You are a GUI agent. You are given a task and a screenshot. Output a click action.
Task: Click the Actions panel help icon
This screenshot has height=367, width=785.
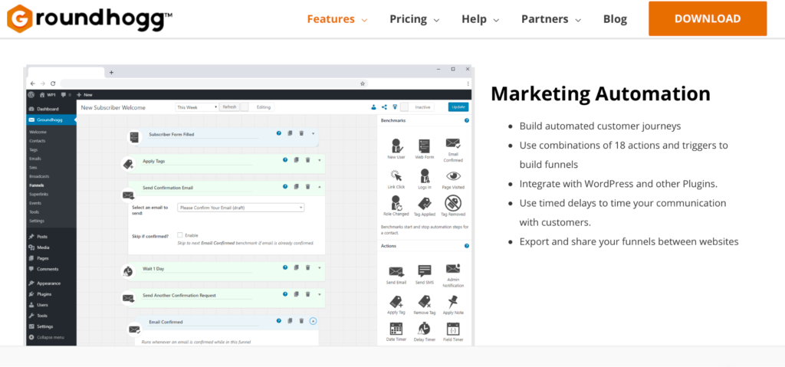point(467,246)
